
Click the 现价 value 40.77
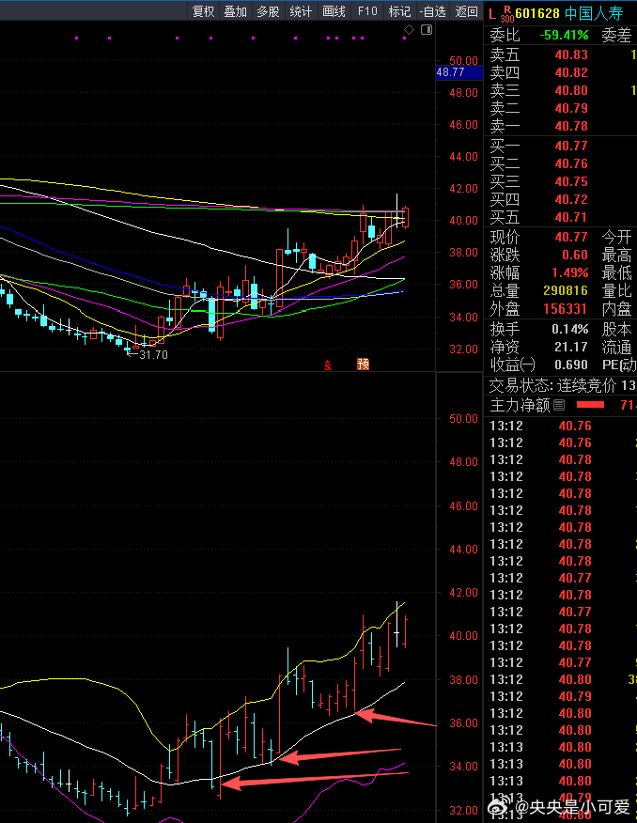tap(571, 238)
